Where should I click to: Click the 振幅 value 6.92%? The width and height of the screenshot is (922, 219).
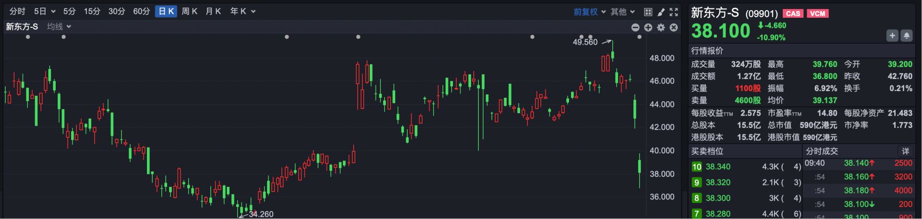[x=826, y=88]
